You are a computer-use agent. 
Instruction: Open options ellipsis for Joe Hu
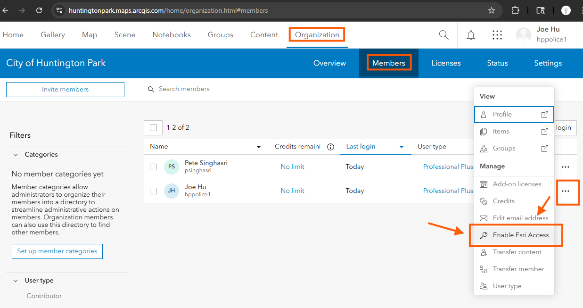coord(566,191)
